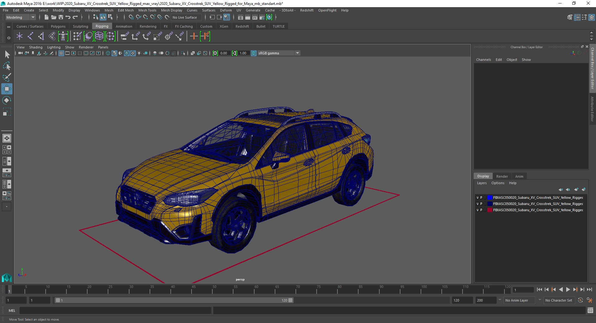Activate the Move tool in toolbox
Image resolution: width=596 pixels, height=323 pixels.
pyautogui.click(x=7, y=89)
